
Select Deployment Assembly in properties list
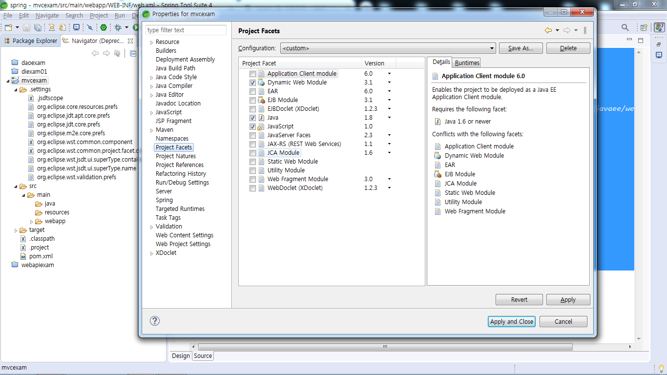pos(185,60)
